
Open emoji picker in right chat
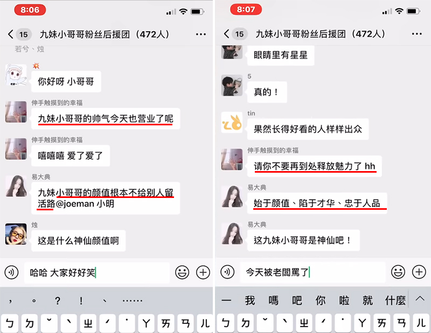coord(398,272)
